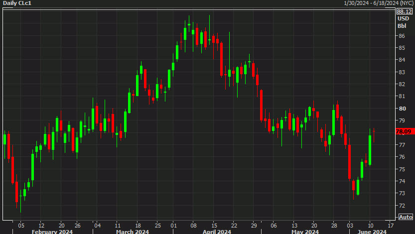415x234 pixels.
Task: Click the 72 price axis label
Action: click(402, 206)
